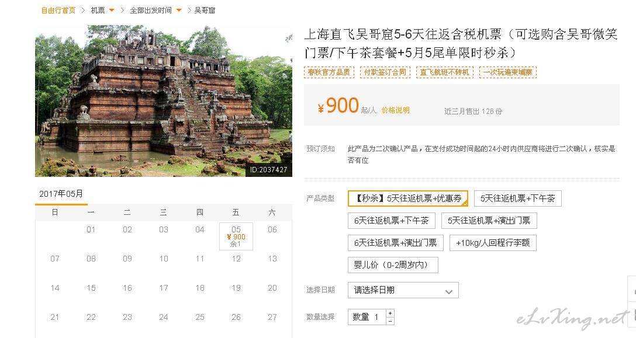Select 【秒杀】5天往返机票+优惠券 product type

pyautogui.click(x=408, y=198)
